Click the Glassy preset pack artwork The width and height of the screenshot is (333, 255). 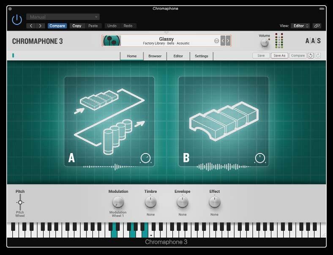(112, 41)
